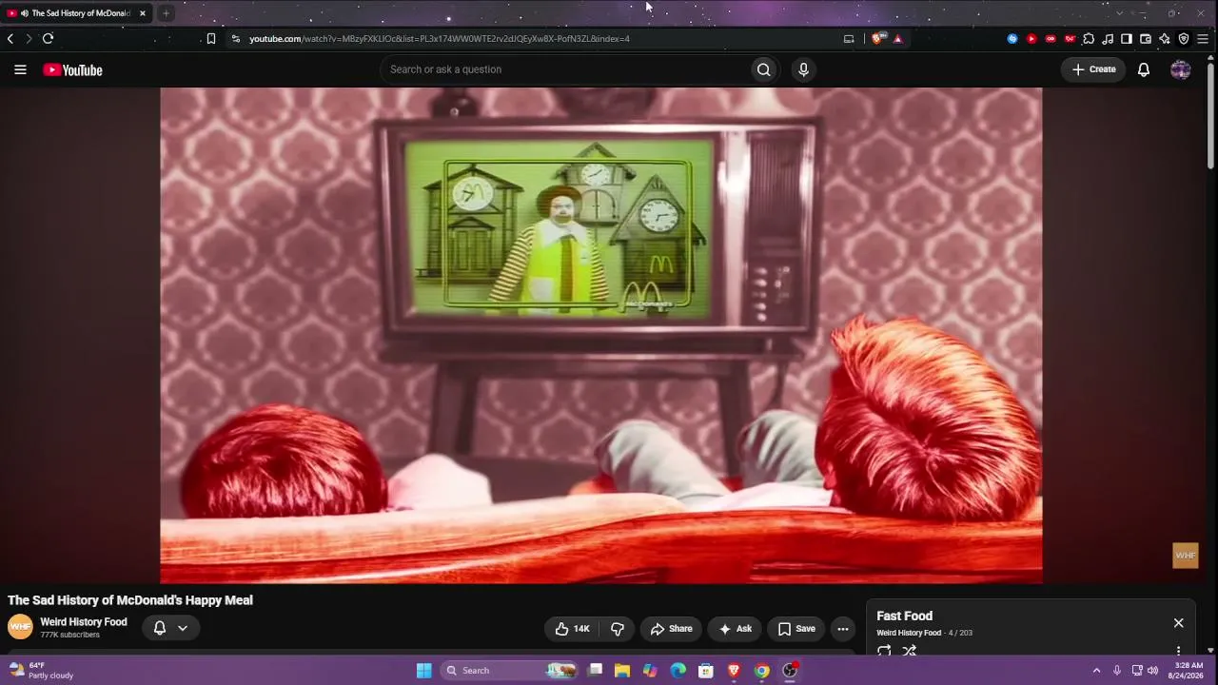Open the tab search dropdown arrow
The image size is (1218, 685).
tap(1119, 13)
